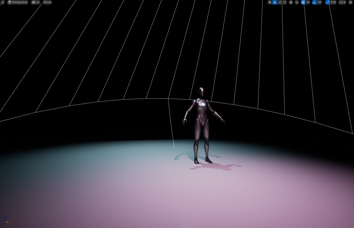This screenshot has height=228, width=354.
Task: Toggle grid snapping on or off
Action: [x=303, y=2]
